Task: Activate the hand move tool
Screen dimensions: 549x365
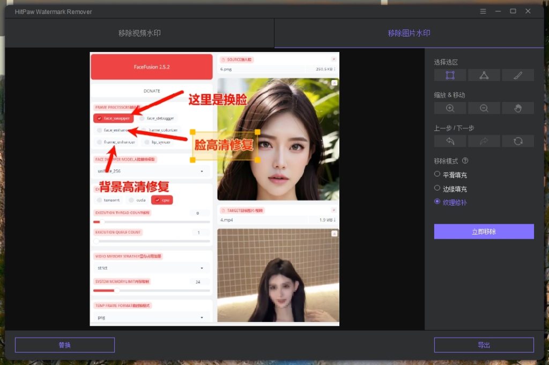Action: click(x=518, y=108)
